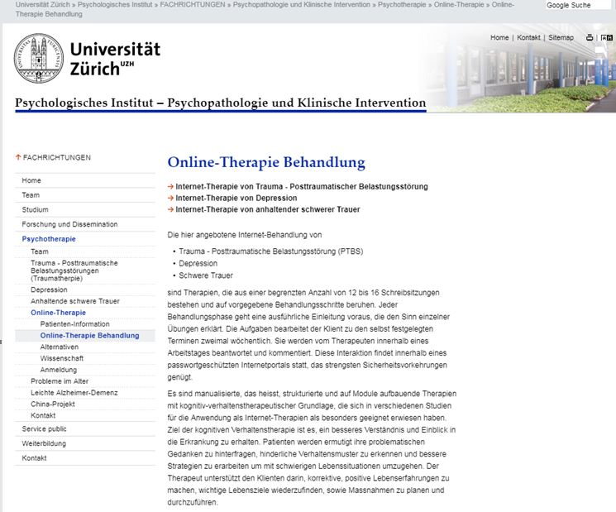
Task: Click the University of Zurich seal logo
Action: pos(38,59)
